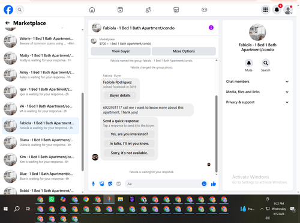
Task: Attach a photo to the message
Action: click(x=102, y=184)
